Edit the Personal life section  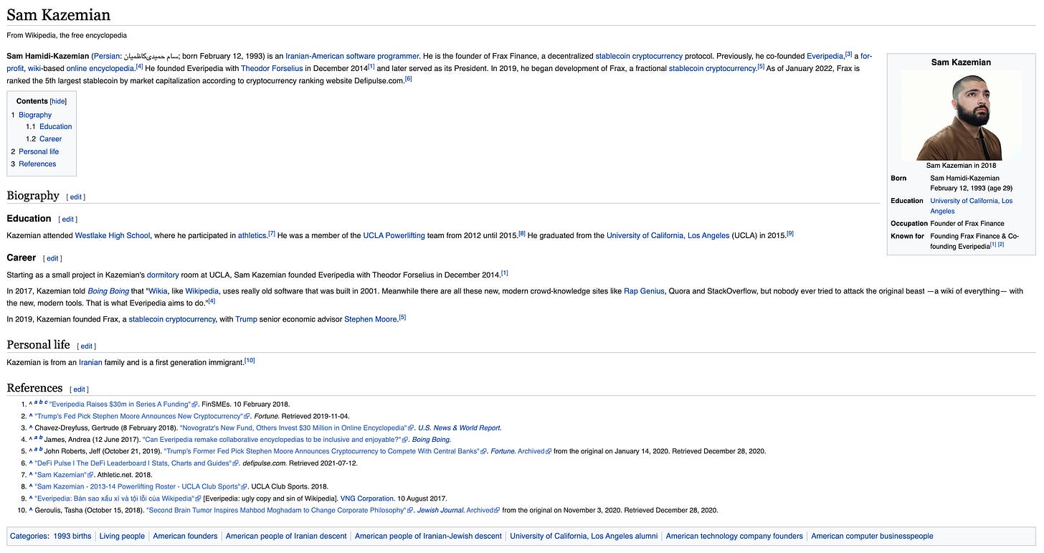coord(87,346)
